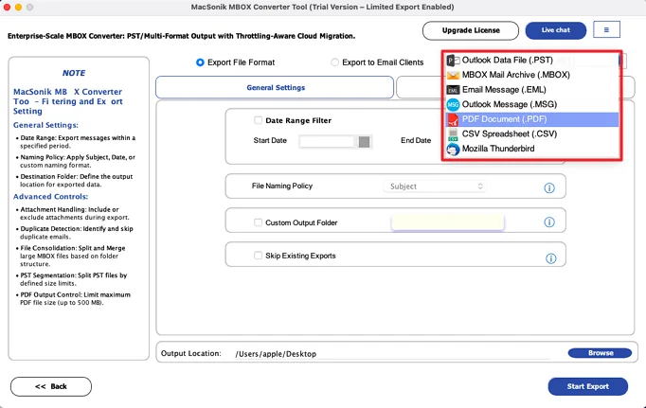
Task: Click the Upgrade License button
Action: (471, 30)
